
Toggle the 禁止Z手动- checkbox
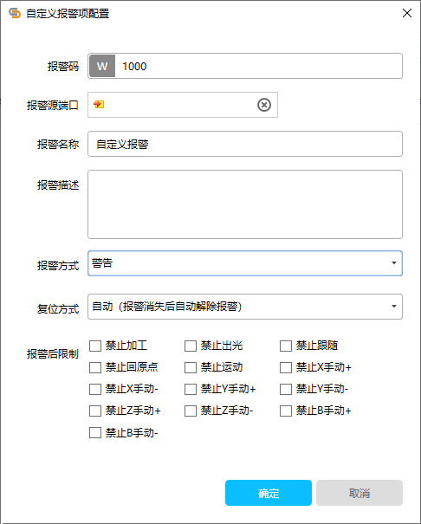click(191, 411)
